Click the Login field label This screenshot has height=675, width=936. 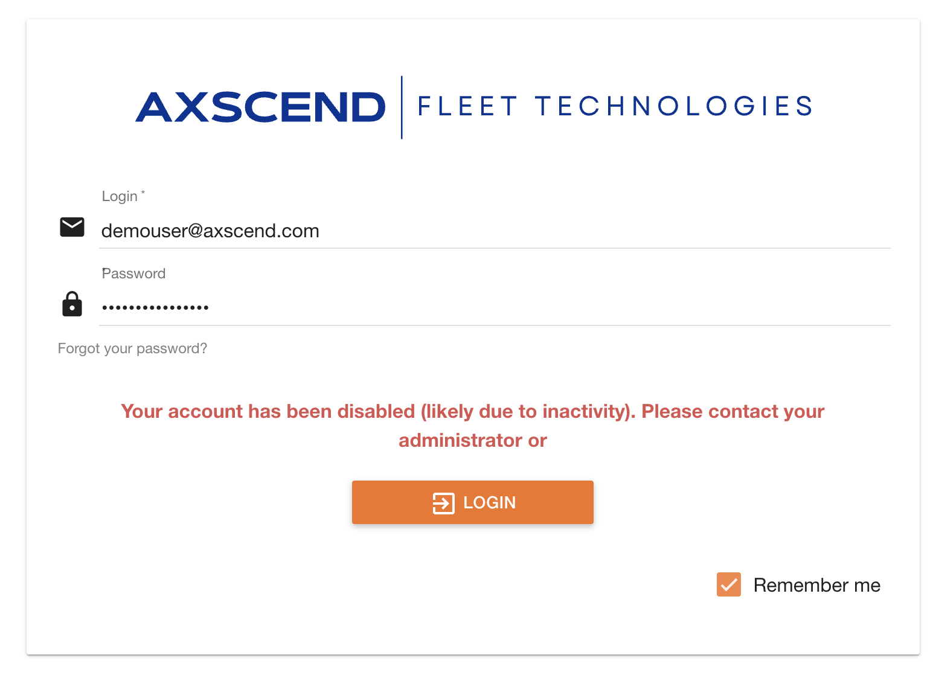pyautogui.click(x=120, y=196)
